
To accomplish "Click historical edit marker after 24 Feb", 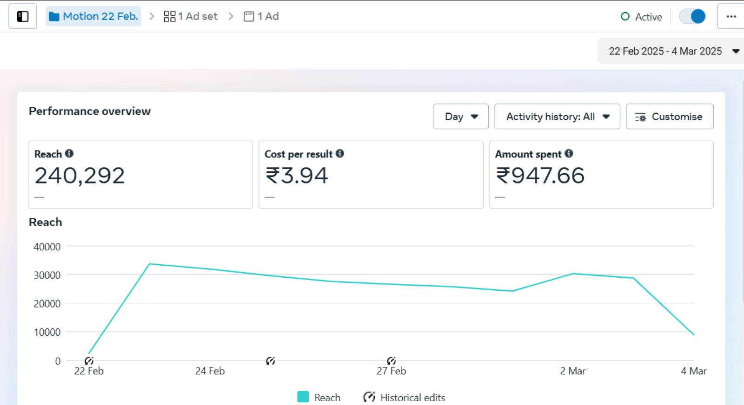I will tap(270, 361).
